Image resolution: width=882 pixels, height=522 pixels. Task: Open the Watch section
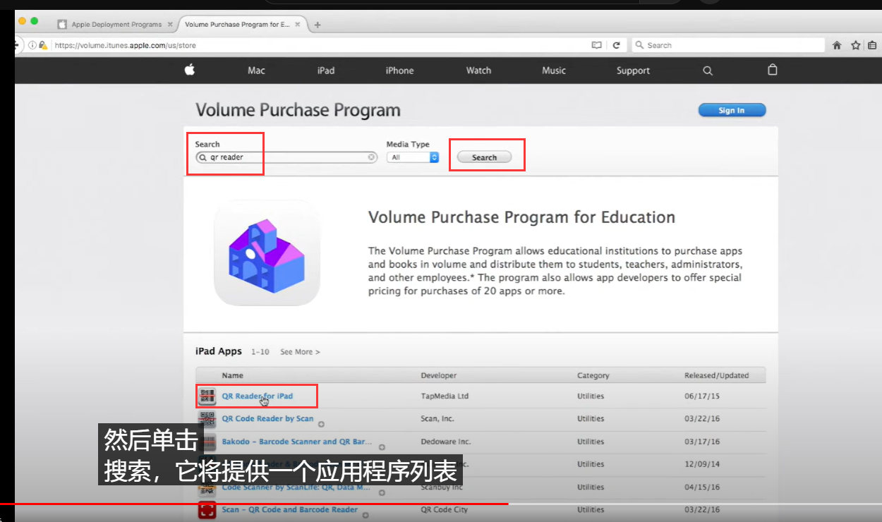point(478,71)
